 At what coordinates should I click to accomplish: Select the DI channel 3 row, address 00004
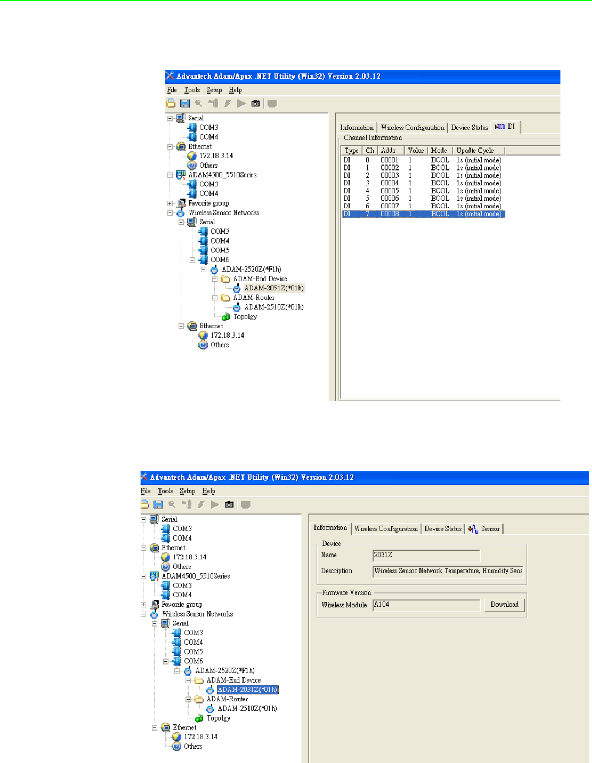tap(423, 183)
